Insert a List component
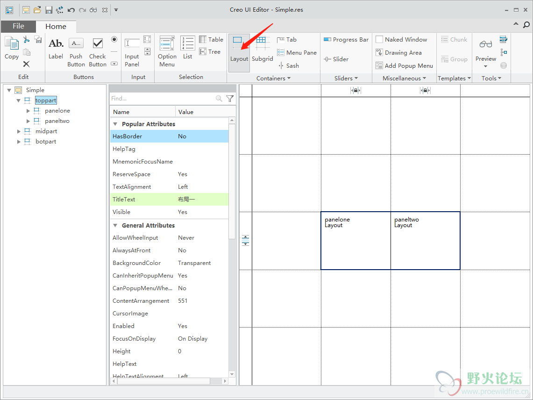The width and height of the screenshot is (533, 400). [188, 48]
